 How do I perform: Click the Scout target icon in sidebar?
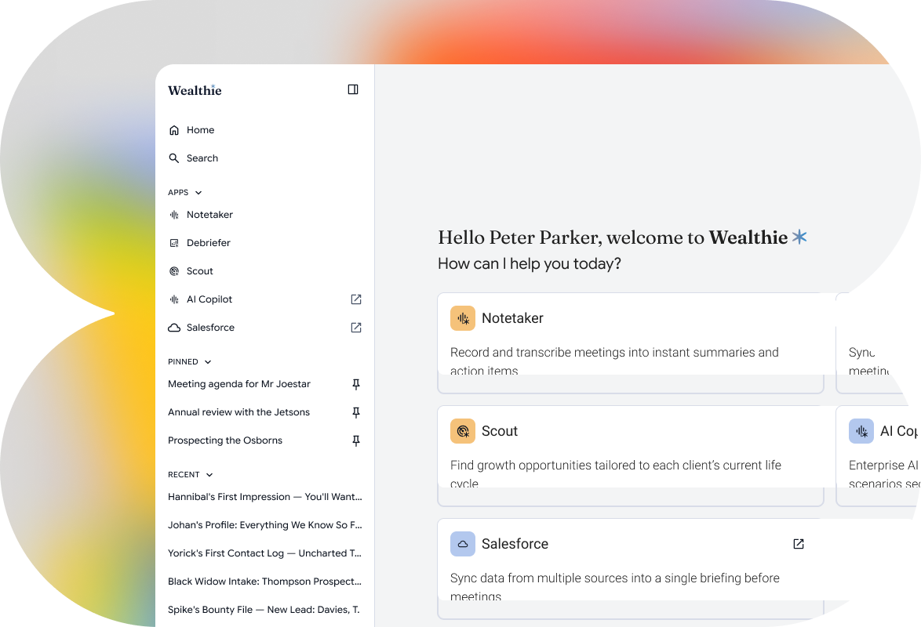click(x=174, y=271)
